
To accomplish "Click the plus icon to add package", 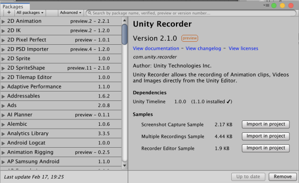I will point(9,12).
